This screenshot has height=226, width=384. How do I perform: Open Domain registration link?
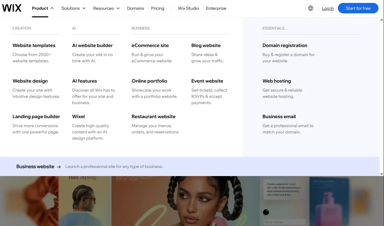point(285,45)
